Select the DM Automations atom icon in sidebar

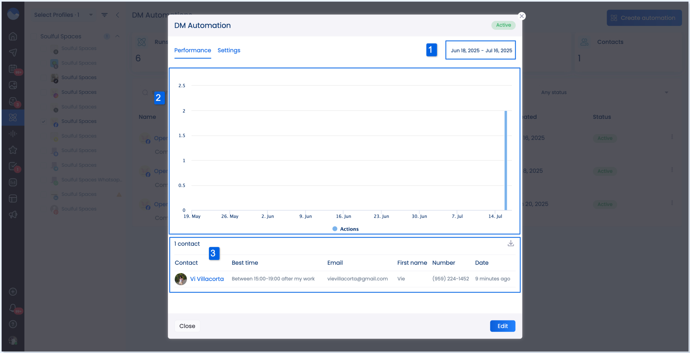[13, 117]
